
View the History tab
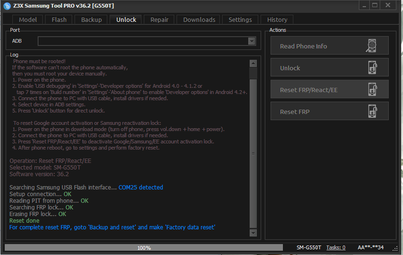[x=277, y=19]
